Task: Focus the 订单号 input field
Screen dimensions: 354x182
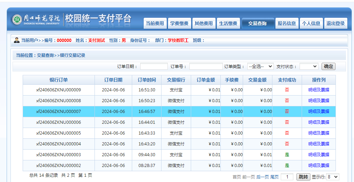Action: click(x=206, y=66)
